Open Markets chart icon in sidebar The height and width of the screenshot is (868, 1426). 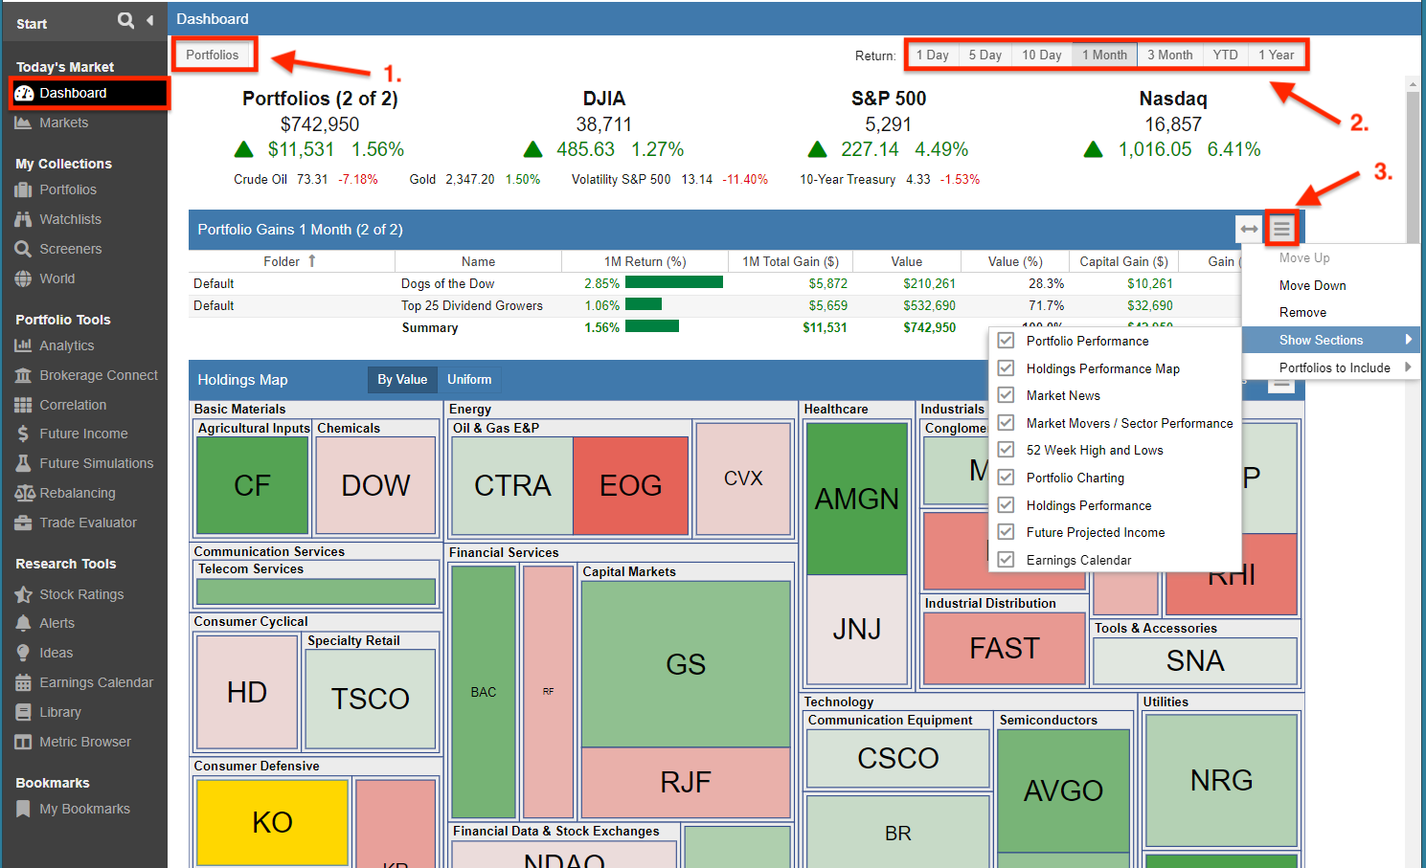tap(23, 122)
